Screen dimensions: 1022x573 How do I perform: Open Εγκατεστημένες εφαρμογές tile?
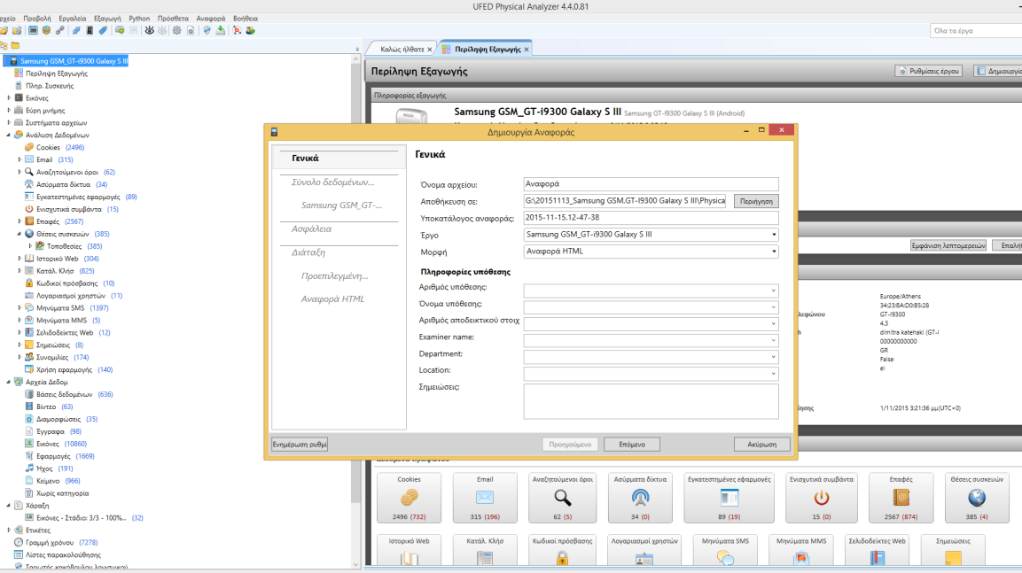point(729,498)
